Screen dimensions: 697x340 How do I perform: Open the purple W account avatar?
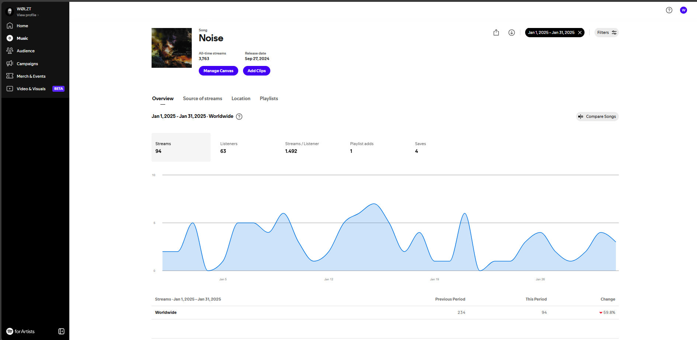point(683,10)
